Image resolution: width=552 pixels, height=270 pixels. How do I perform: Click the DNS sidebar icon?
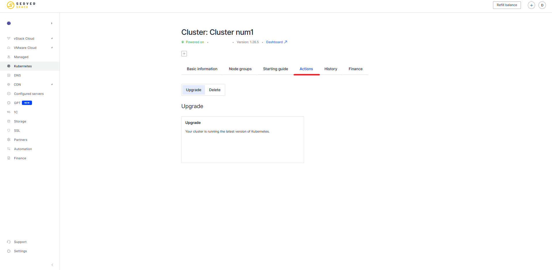click(9, 75)
